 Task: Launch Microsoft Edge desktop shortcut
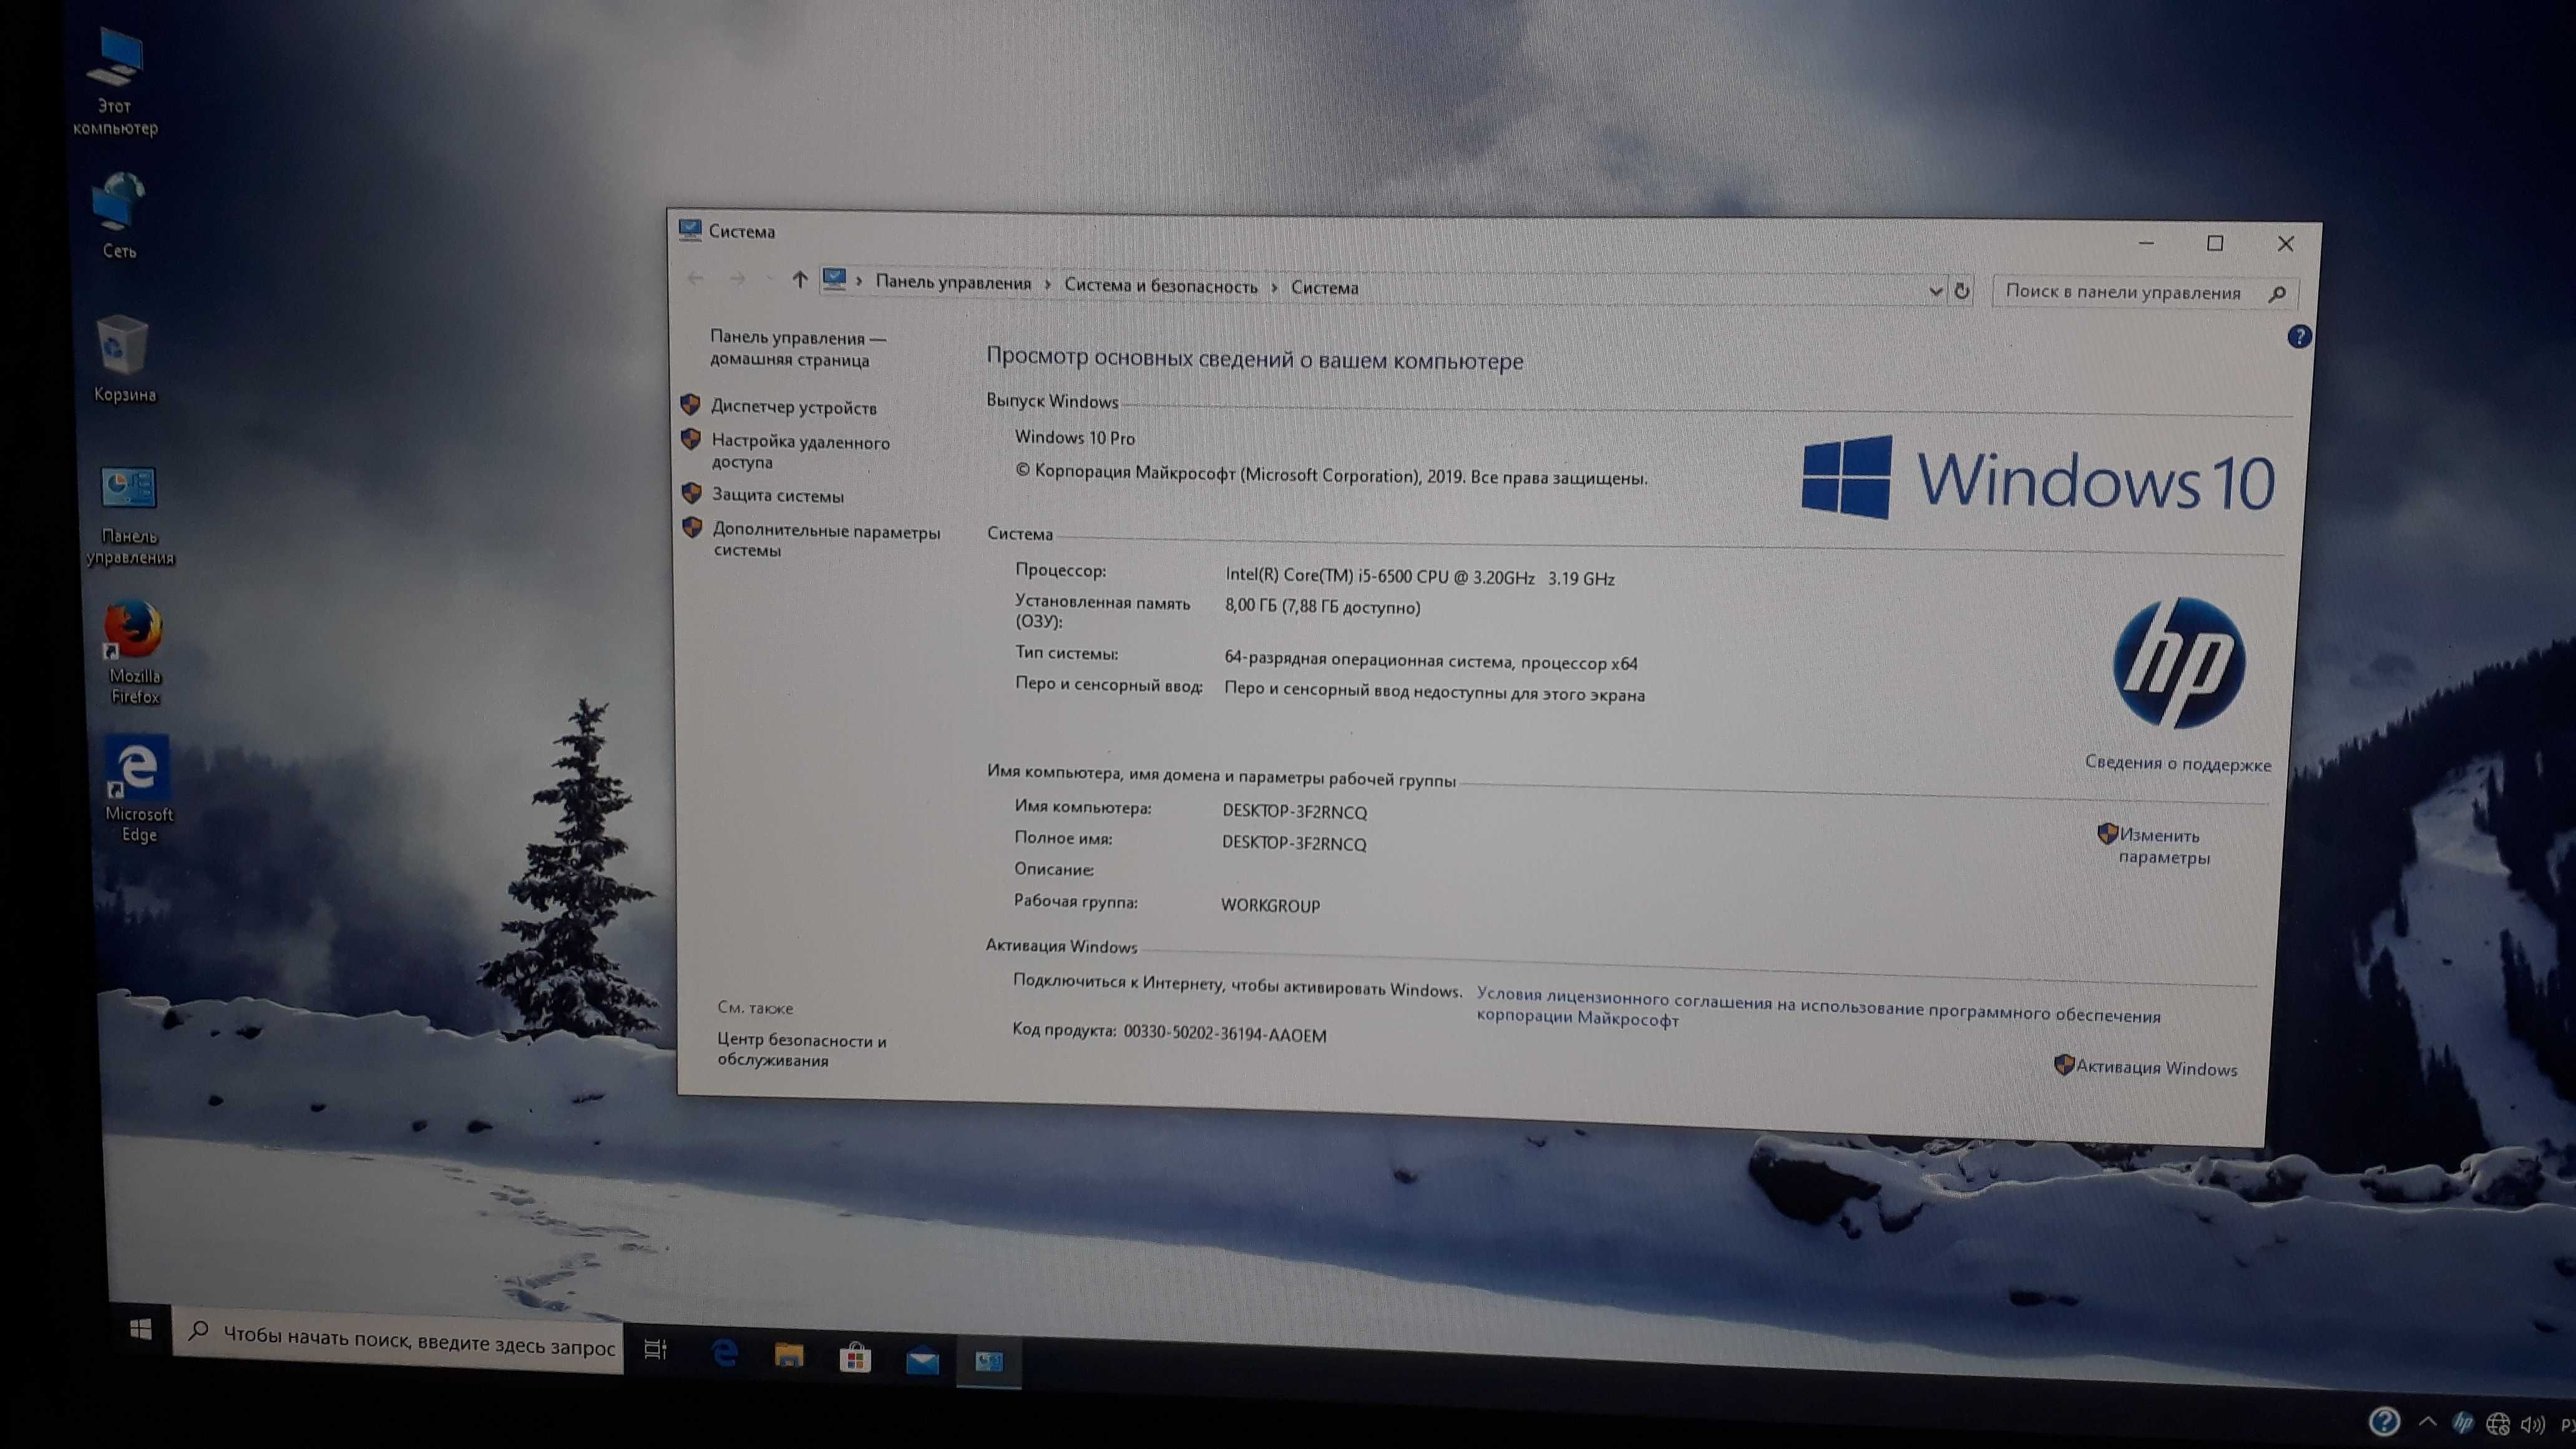coord(139,789)
